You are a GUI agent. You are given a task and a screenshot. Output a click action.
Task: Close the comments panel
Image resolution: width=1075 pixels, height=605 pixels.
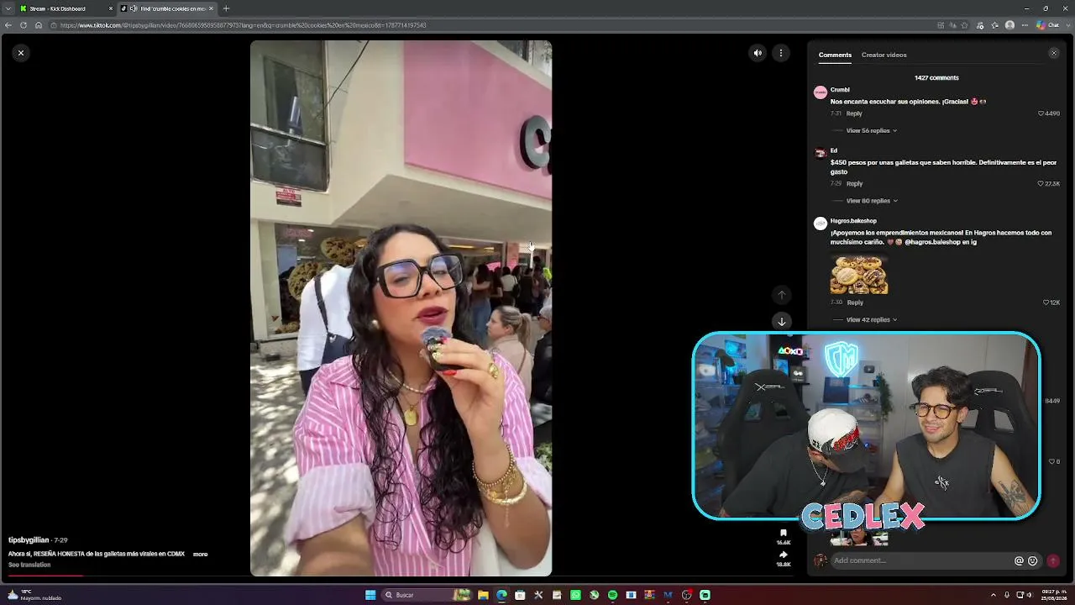pos(1054,53)
